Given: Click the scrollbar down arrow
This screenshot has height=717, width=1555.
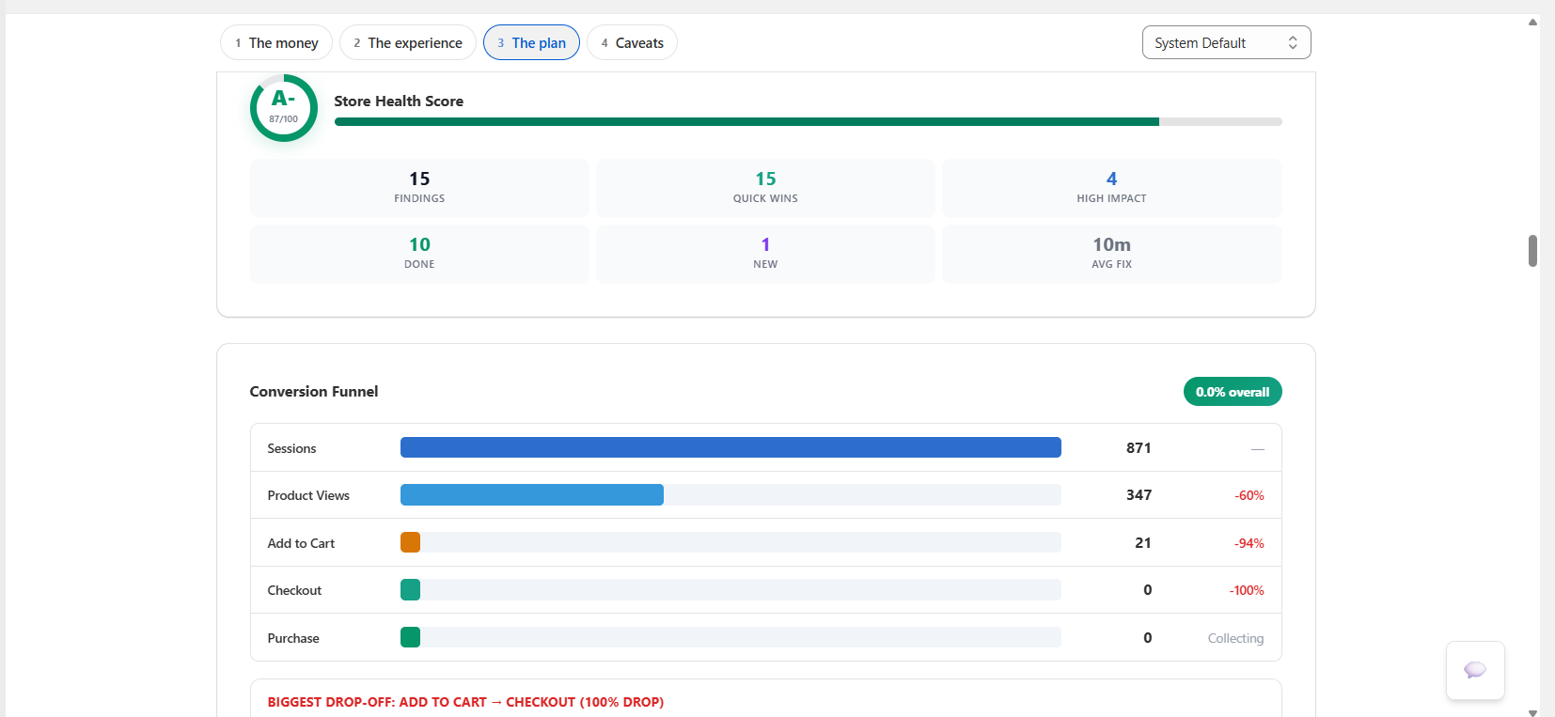Looking at the screenshot, I should [x=1532, y=712].
